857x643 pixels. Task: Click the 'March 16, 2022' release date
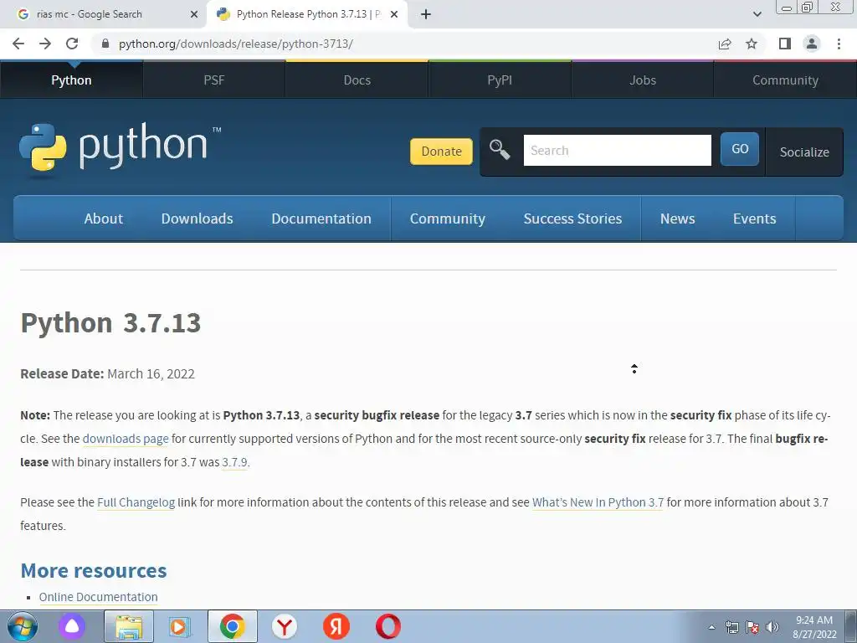tap(151, 374)
